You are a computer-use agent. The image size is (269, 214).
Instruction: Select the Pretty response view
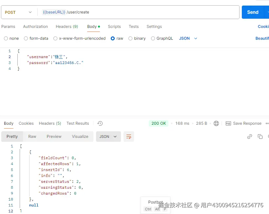[12, 137]
